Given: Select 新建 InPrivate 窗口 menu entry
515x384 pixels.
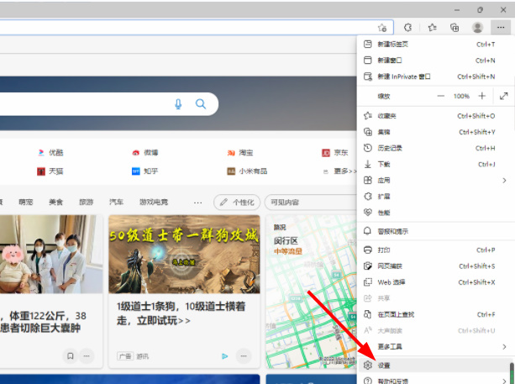Looking at the screenshot, I should [403, 76].
